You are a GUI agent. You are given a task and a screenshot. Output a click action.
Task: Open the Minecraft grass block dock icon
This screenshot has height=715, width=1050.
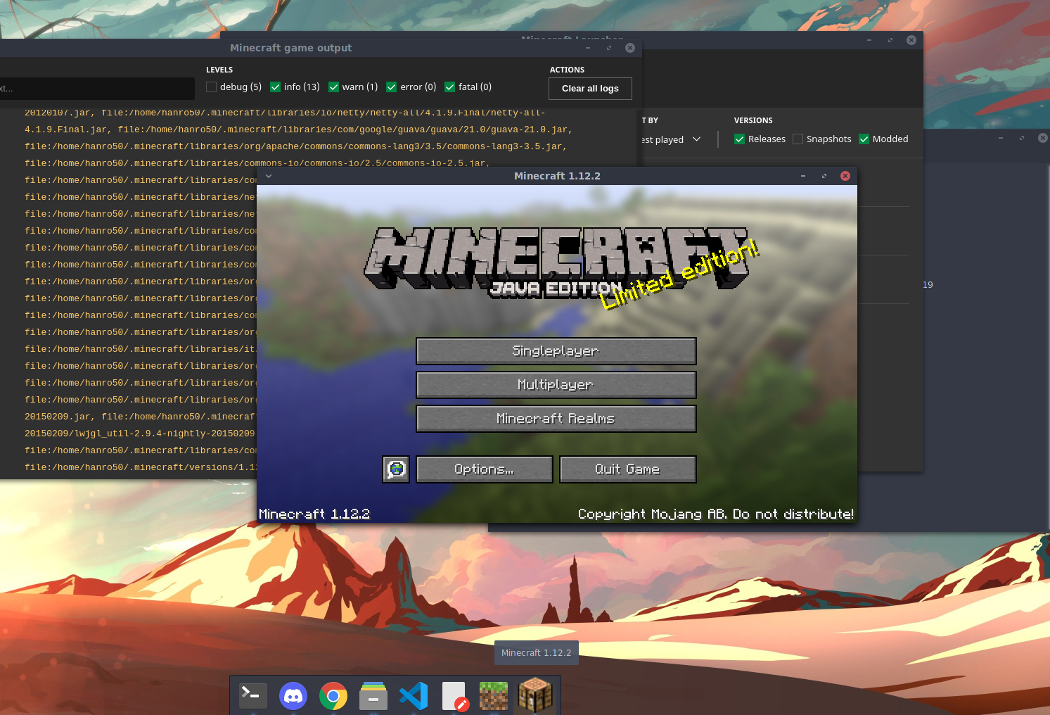pos(494,695)
